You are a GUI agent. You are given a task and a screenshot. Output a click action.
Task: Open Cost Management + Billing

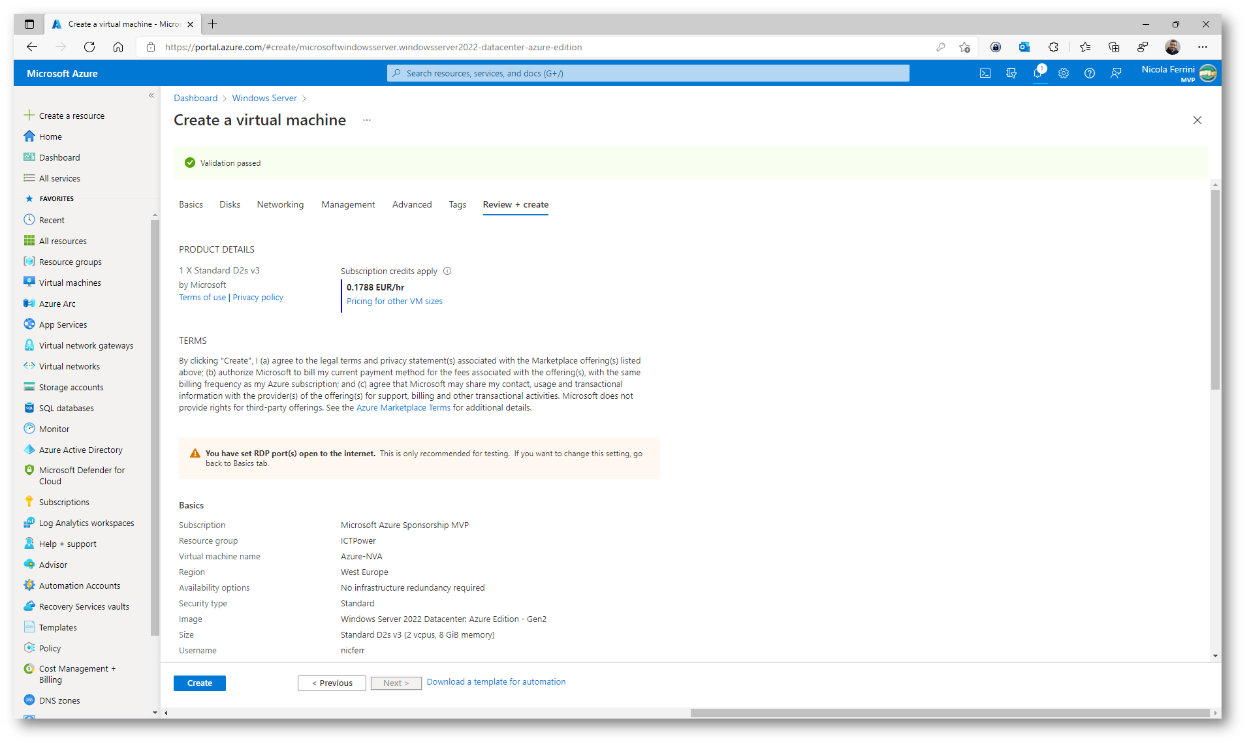coord(77,674)
